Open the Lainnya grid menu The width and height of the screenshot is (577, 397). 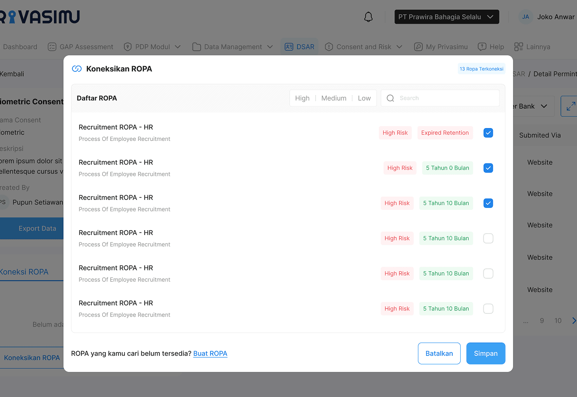pyautogui.click(x=532, y=47)
